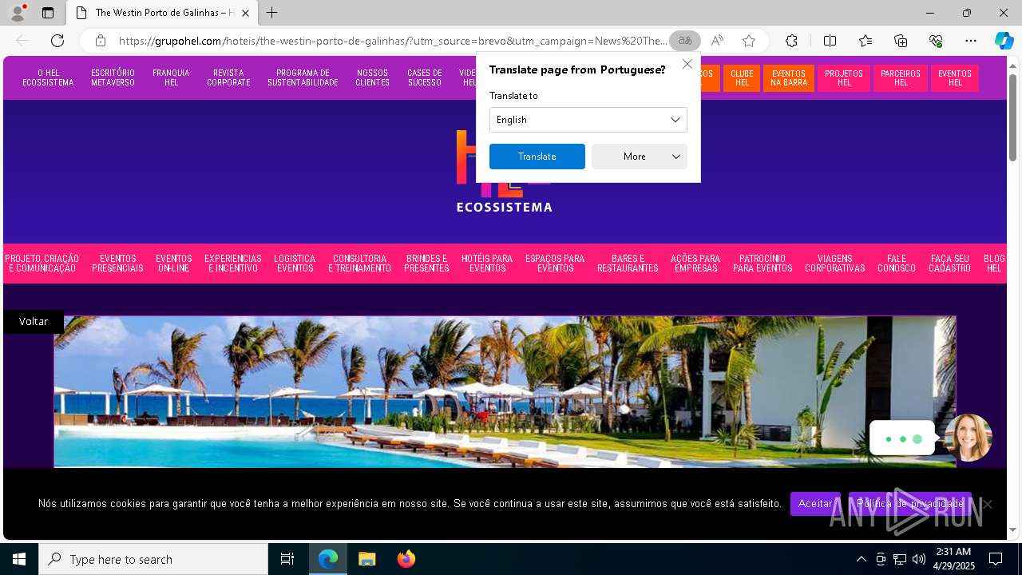The height and width of the screenshot is (575, 1022).
Task: Open the chat assistant avatar
Action: pyautogui.click(x=969, y=438)
